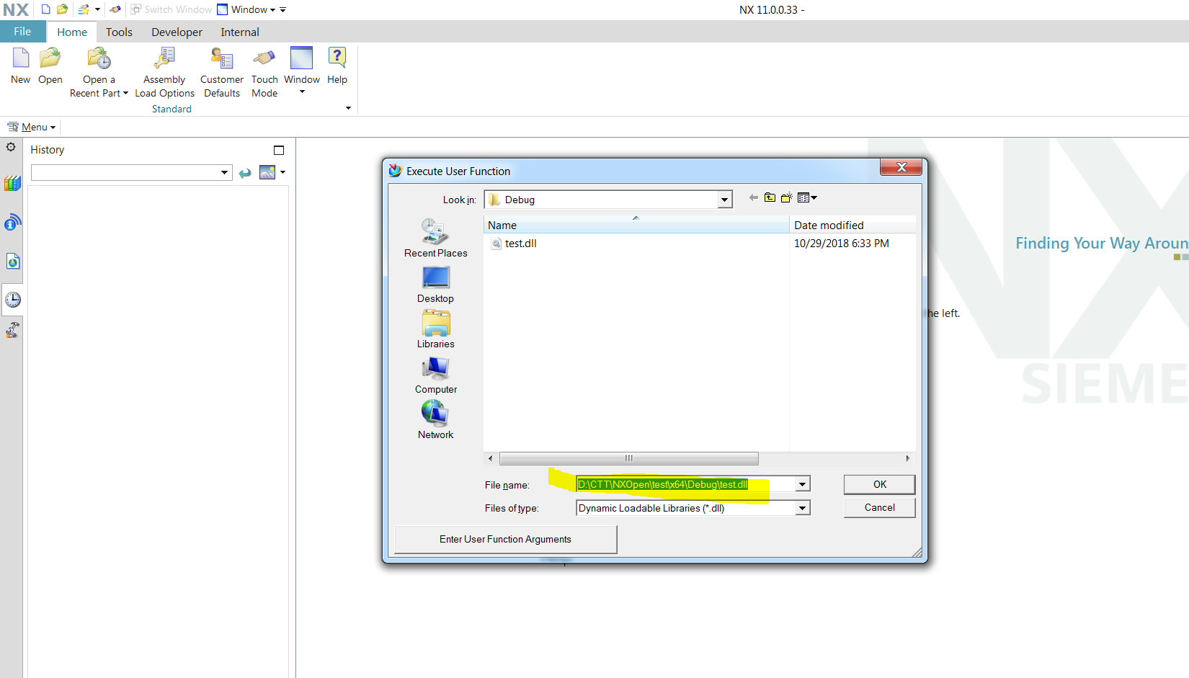
Task: Expand the Standard group options arrow
Action: click(348, 109)
